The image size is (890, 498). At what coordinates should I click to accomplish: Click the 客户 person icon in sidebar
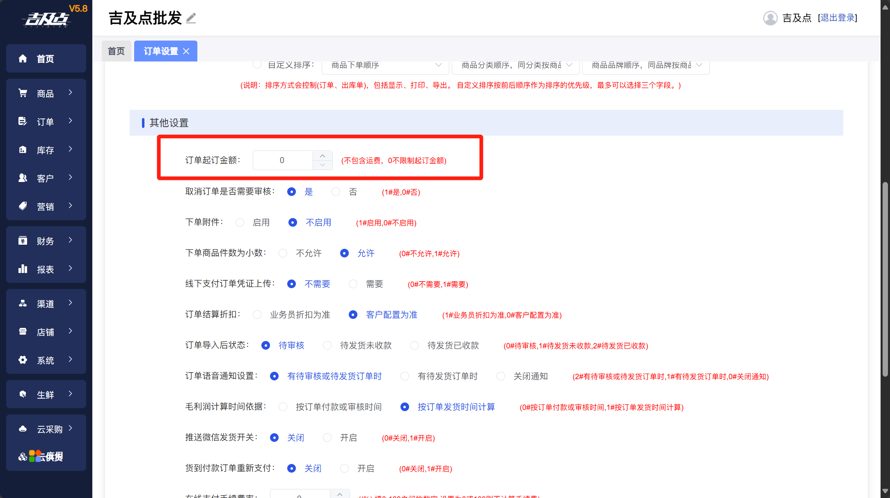tap(23, 178)
